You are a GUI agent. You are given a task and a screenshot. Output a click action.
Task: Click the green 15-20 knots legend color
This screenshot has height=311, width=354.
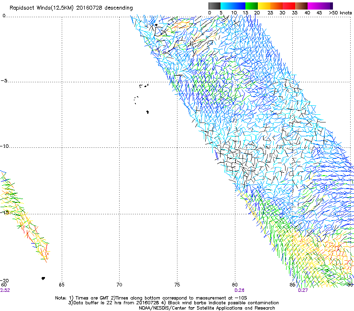click(x=252, y=6)
